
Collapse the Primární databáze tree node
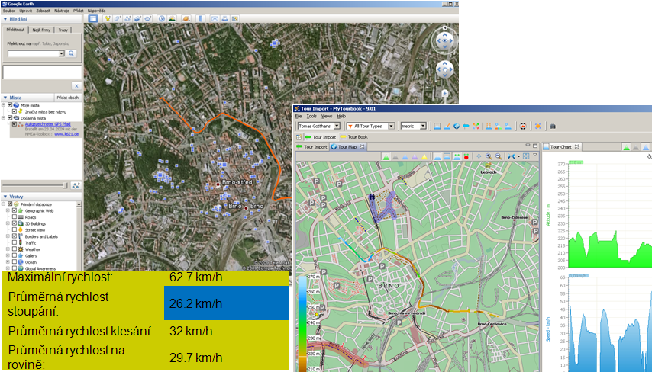pos(3,204)
